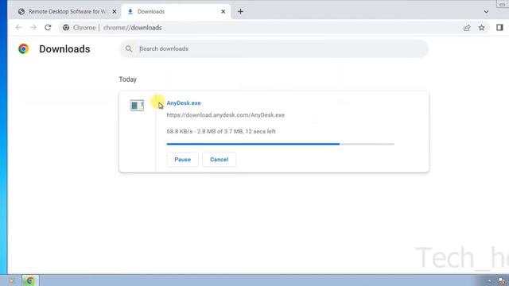Focus the Search downloads field
The width and height of the screenshot is (509, 286).
pyautogui.click(x=274, y=48)
